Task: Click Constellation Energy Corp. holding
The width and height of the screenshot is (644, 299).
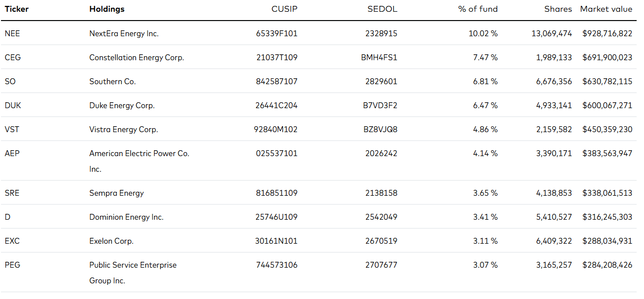Action: coord(136,57)
